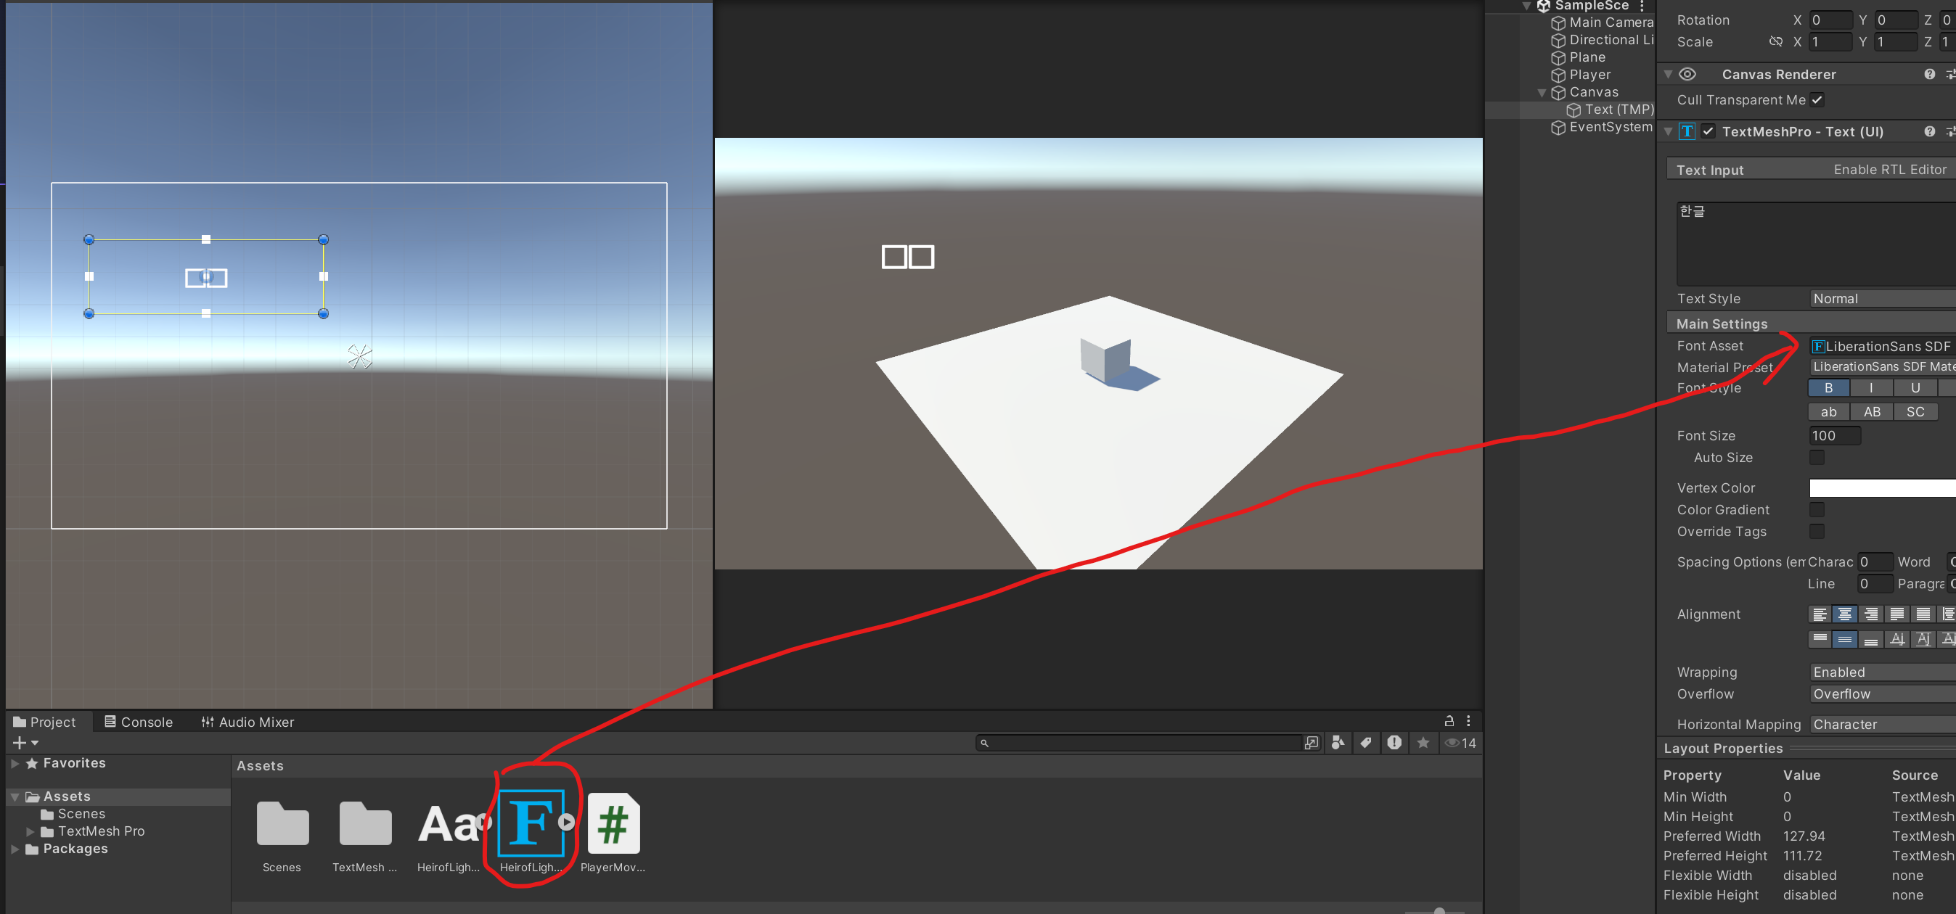Open the Audio Mixer tab
The height and width of the screenshot is (914, 1956).
[247, 721]
